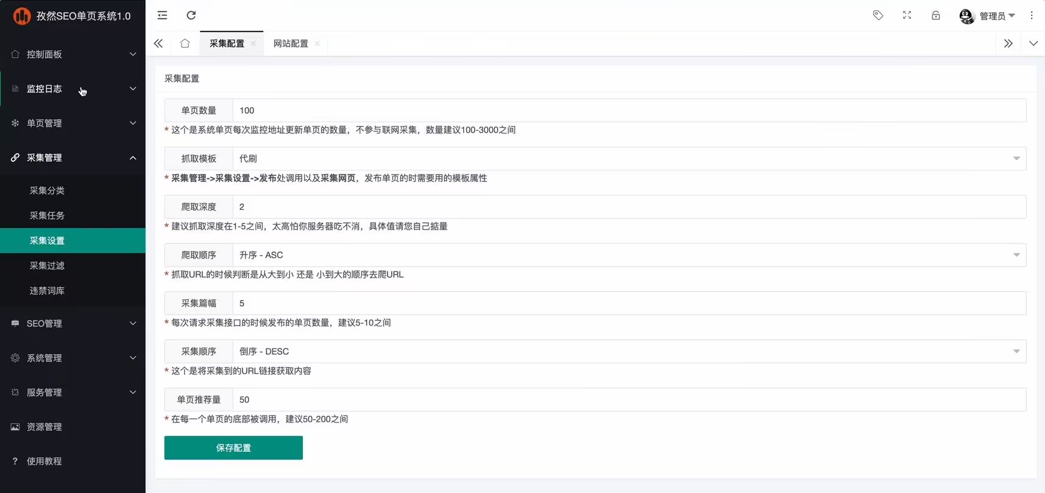Click the 采集管理 link icon
The height and width of the screenshot is (493, 1045).
pyautogui.click(x=15, y=158)
